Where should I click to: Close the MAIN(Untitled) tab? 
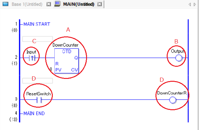[x=99, y=4]
